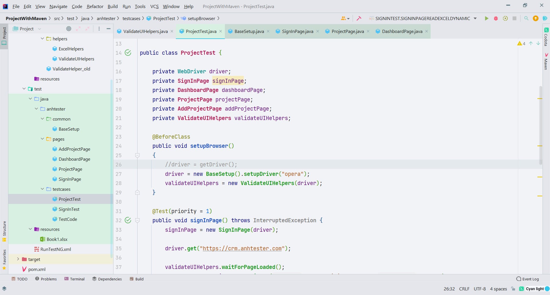Open the Codota side panel
Viewport: 550px width, 295px height.
tap(546, 37)
